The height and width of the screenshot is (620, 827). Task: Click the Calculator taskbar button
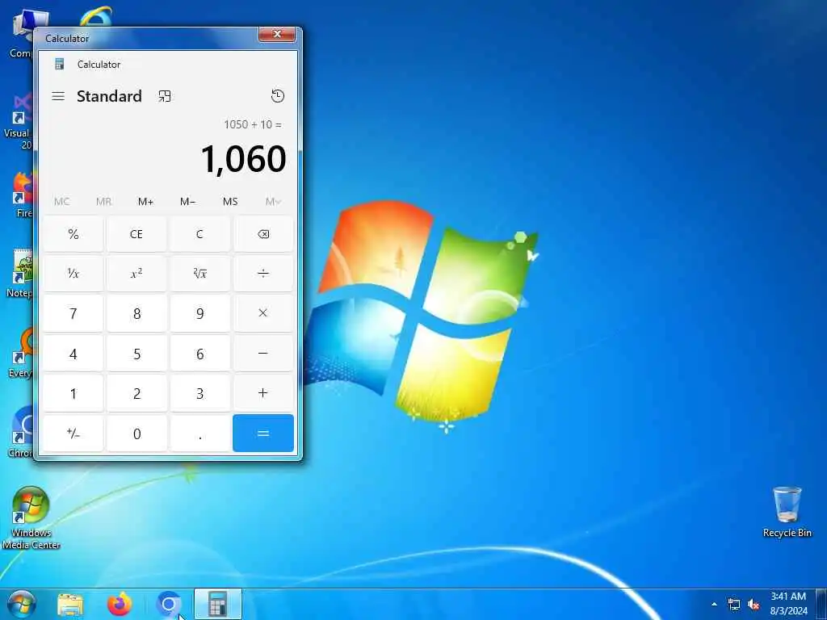pos(218,605)
